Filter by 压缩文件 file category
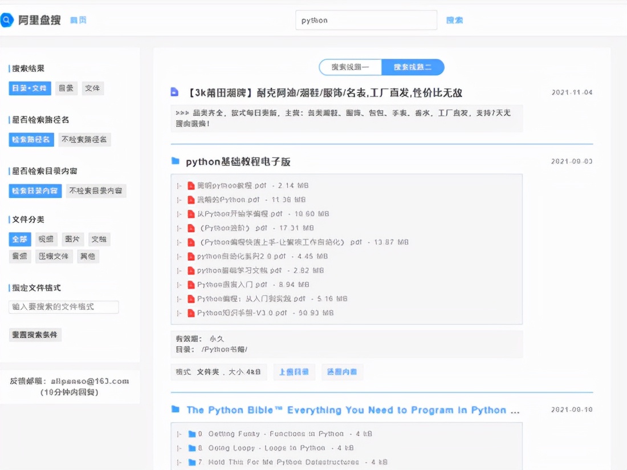This screenshot has width=627, height=470. point(54,257)
